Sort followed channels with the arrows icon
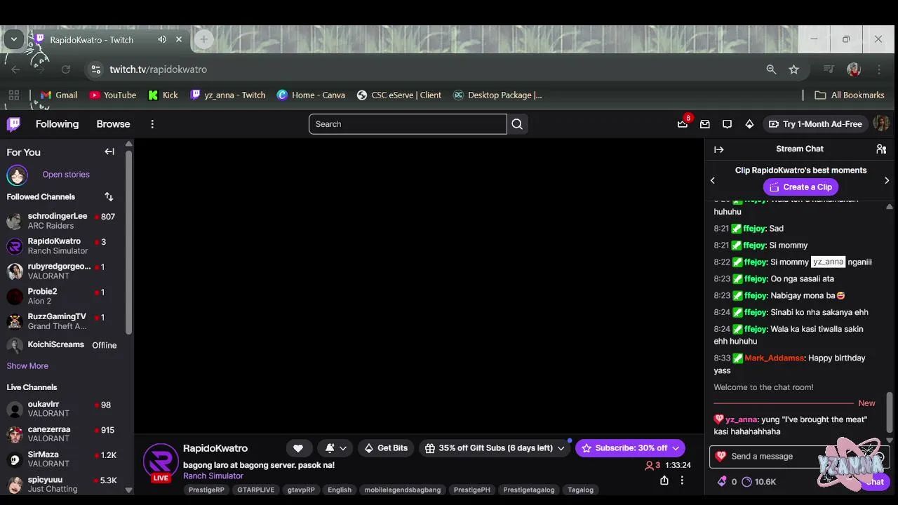This screenshot has width=898, height=505. click(109, 196)
